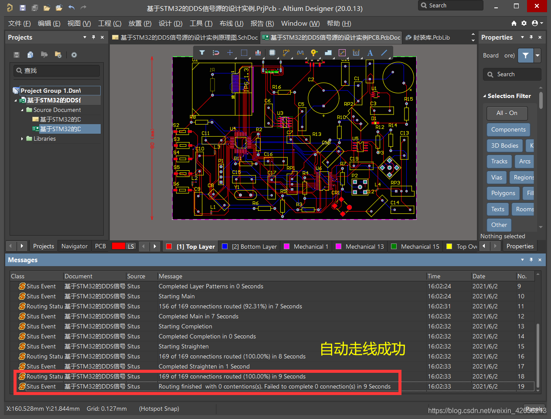Pin the Projects panel
551x419 pixels.
93,37
